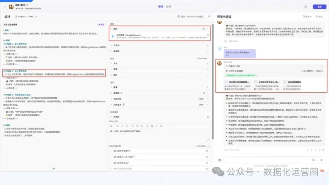Click the blue 发布 publish button

pos(319,7)
